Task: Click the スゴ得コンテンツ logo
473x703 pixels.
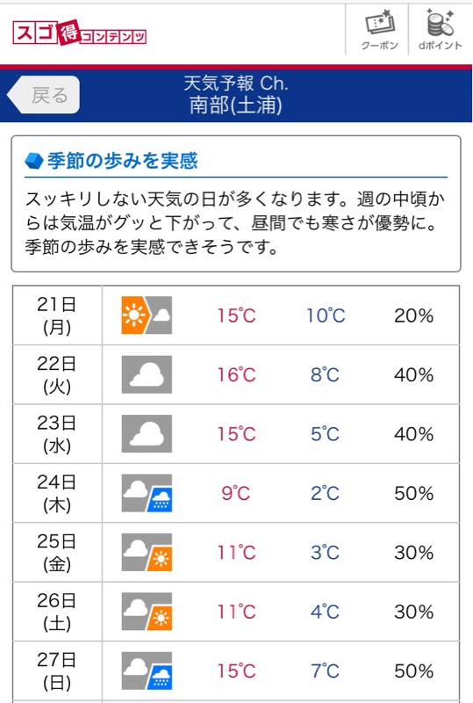Action: pos(79,33)
